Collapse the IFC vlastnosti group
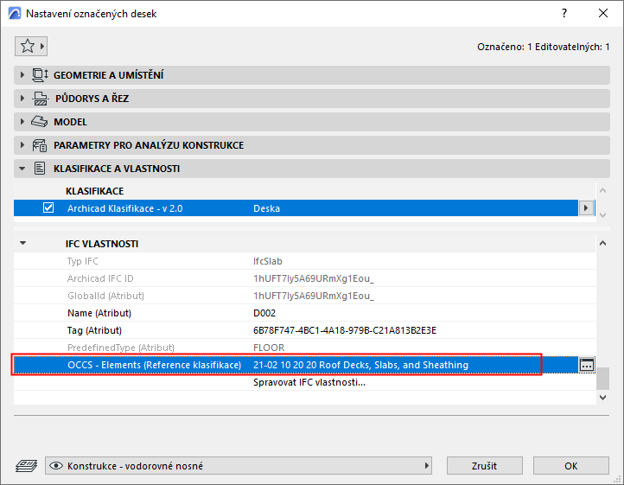The height and width of the screenshot is (485, 624). coord(23,243)
